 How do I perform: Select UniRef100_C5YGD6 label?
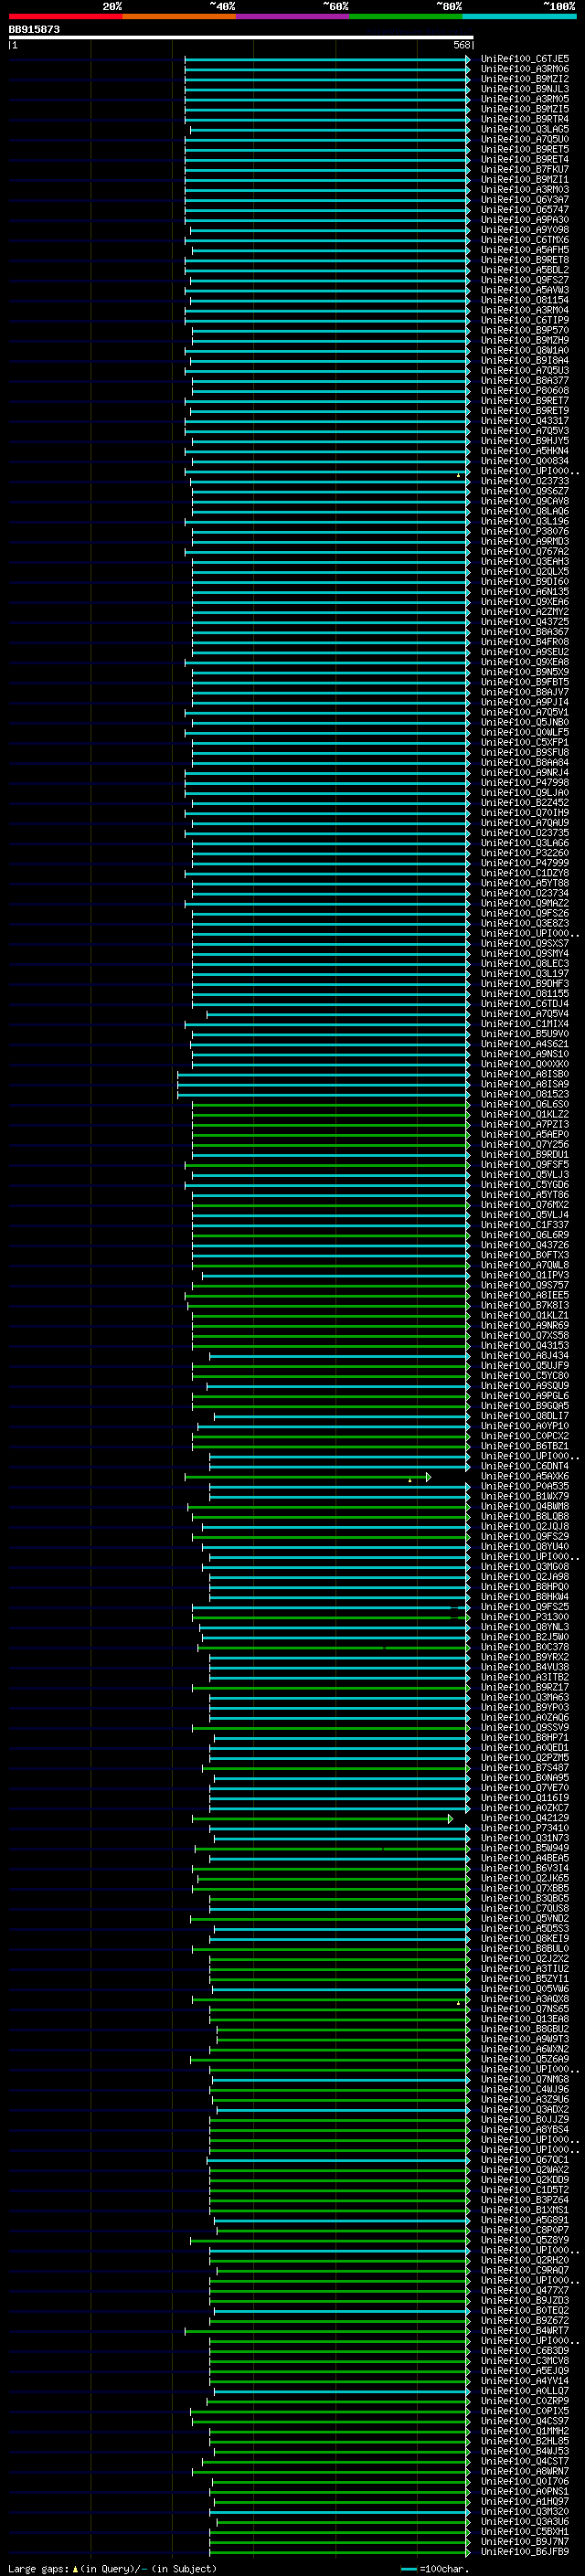coord(525,1185)
